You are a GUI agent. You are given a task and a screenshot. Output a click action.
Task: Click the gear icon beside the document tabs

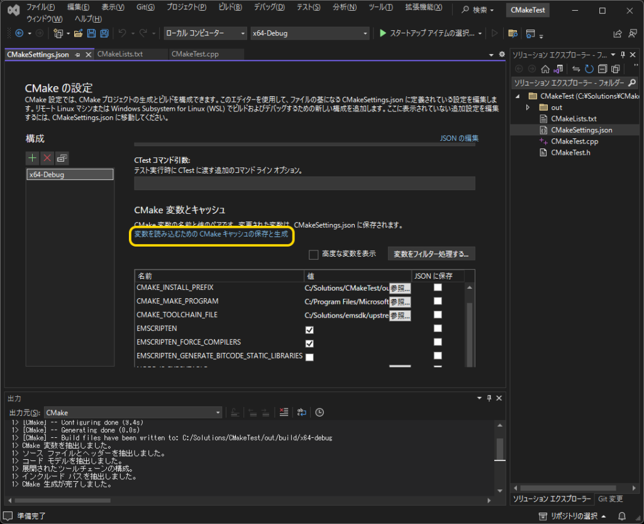click(501, 54)
